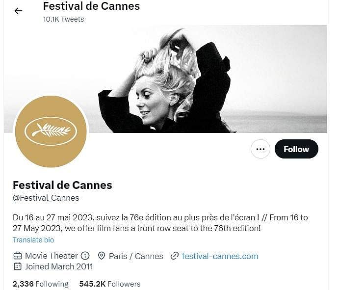
Task: Click the @Festival_Cannes handle text
Action: pos(46,198)
